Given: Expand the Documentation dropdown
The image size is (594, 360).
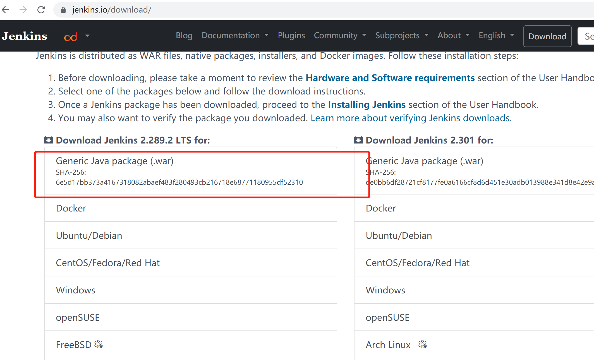Looking at the screenshot, I should (235, 35).
